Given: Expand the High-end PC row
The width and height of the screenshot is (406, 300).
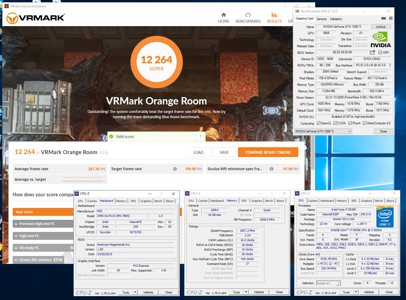Looking at the screenshot, I should [x=43, y=236].
